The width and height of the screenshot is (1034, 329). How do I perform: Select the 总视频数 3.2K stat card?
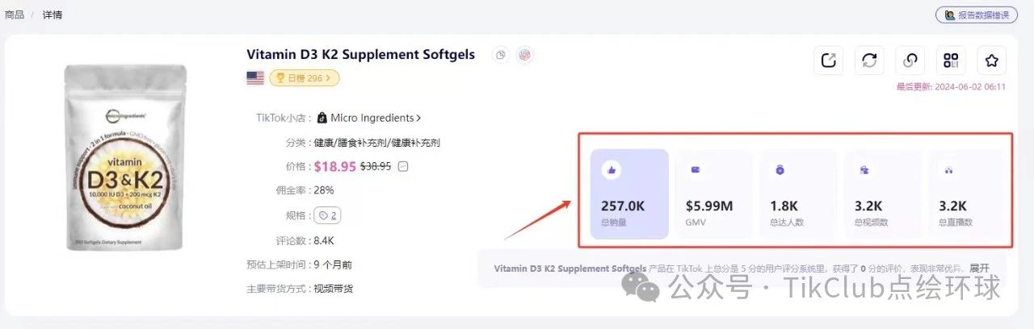point(882,194)
